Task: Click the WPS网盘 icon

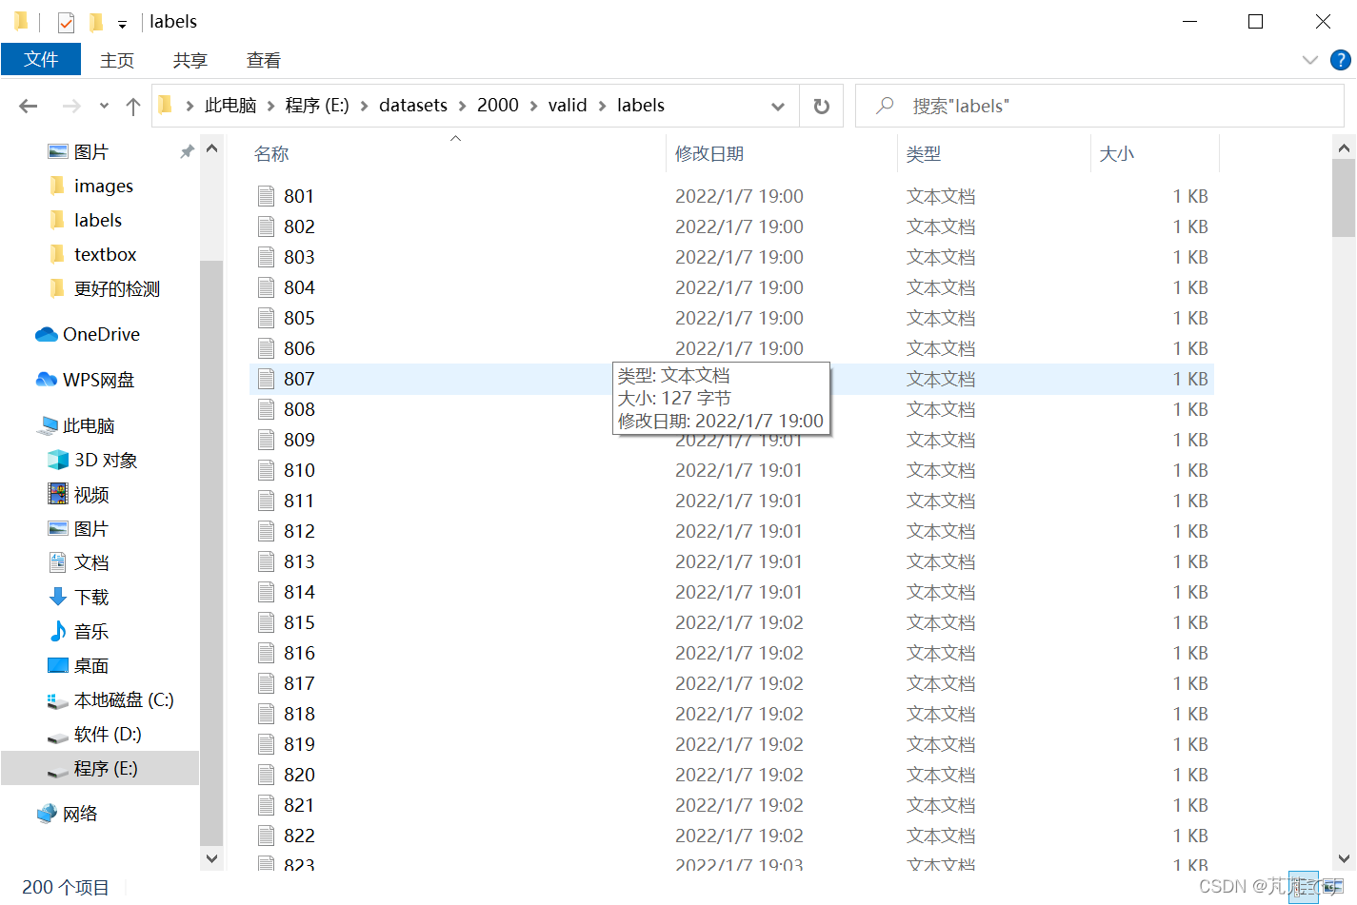Action: pyautogui.click(x=47, y=381)
